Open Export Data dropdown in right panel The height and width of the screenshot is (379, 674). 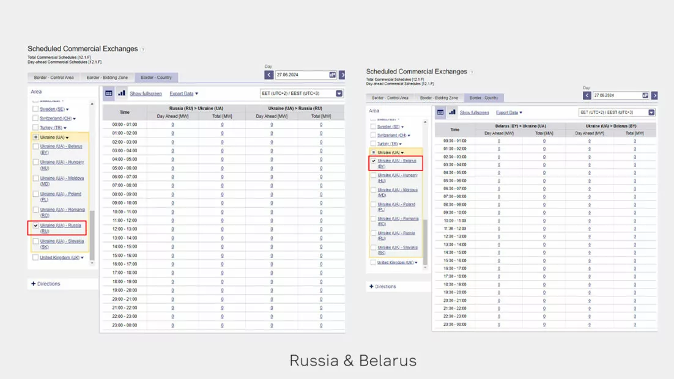coord(509,112)
